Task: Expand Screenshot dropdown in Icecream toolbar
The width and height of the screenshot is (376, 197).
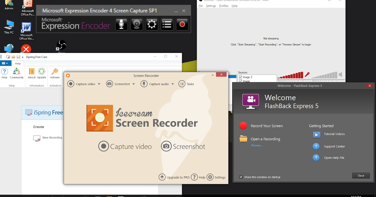Action: (x=133, y=84)
